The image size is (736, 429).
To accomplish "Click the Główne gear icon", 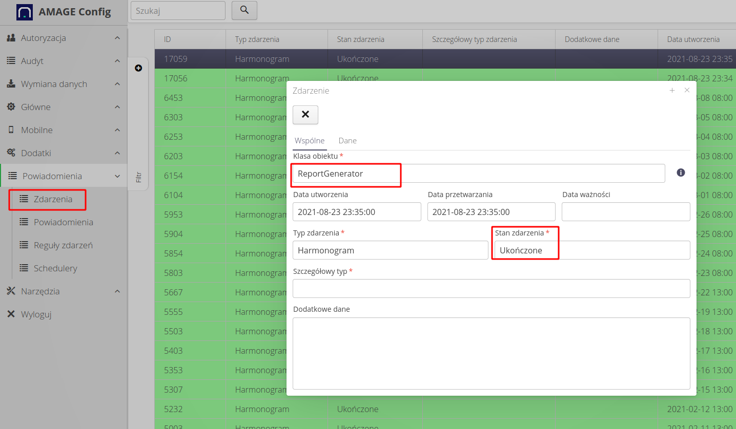I will [12, 107].
